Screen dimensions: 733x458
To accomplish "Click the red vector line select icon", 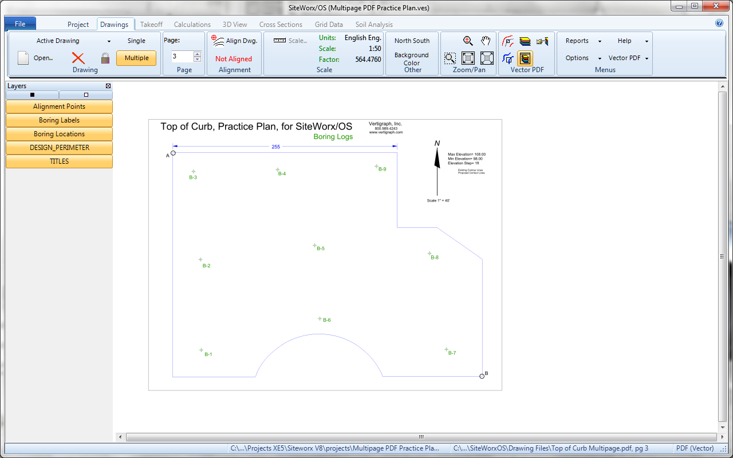I will coord(508,41).
